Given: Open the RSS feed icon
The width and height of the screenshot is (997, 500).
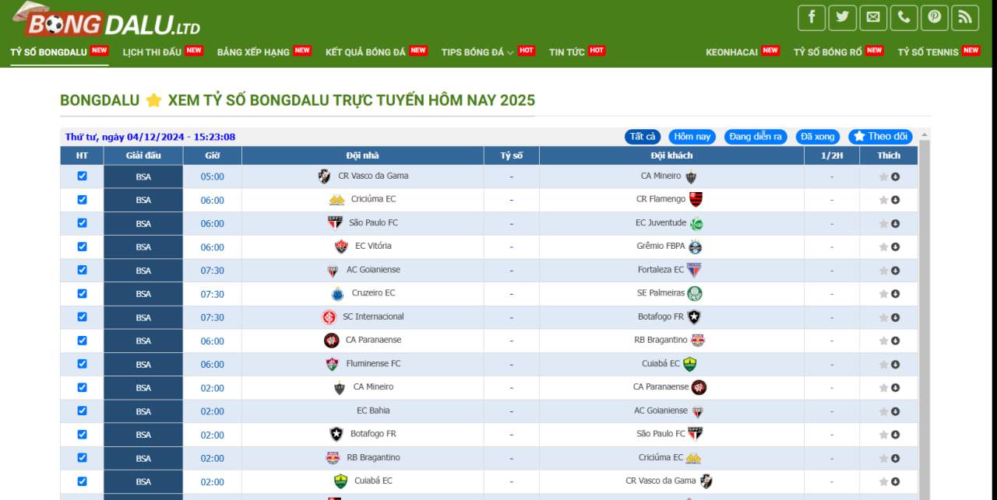Looking at the screenshot, I should click(x=965, y=17).
